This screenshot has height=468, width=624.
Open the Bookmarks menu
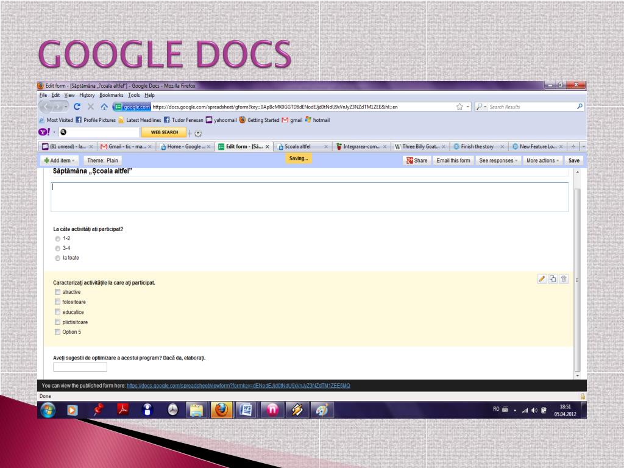[x=112, y=95]
